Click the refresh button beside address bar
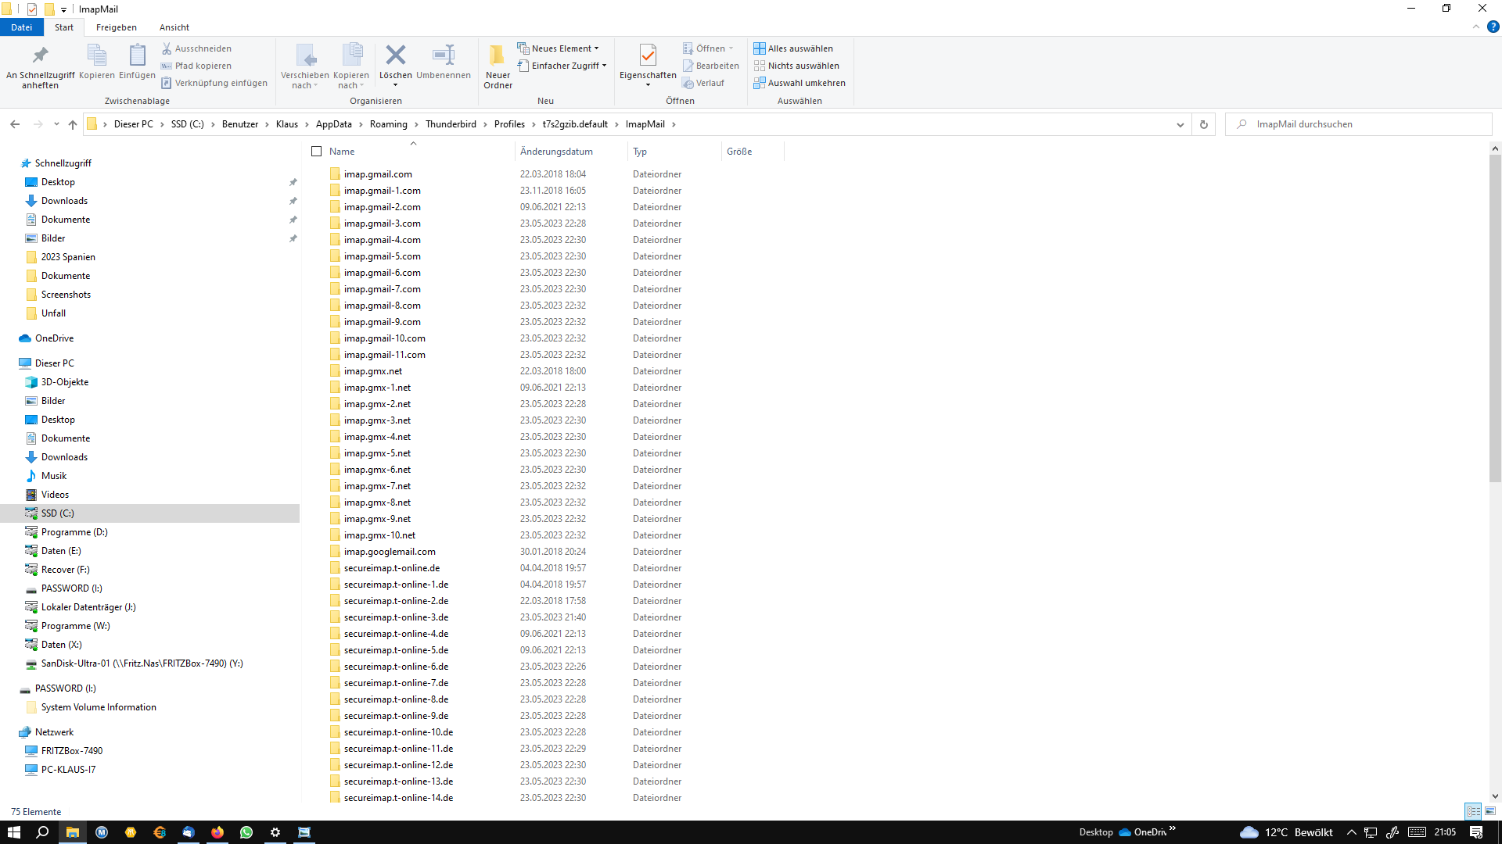 pyautogui.click(x=1203, y=124)
